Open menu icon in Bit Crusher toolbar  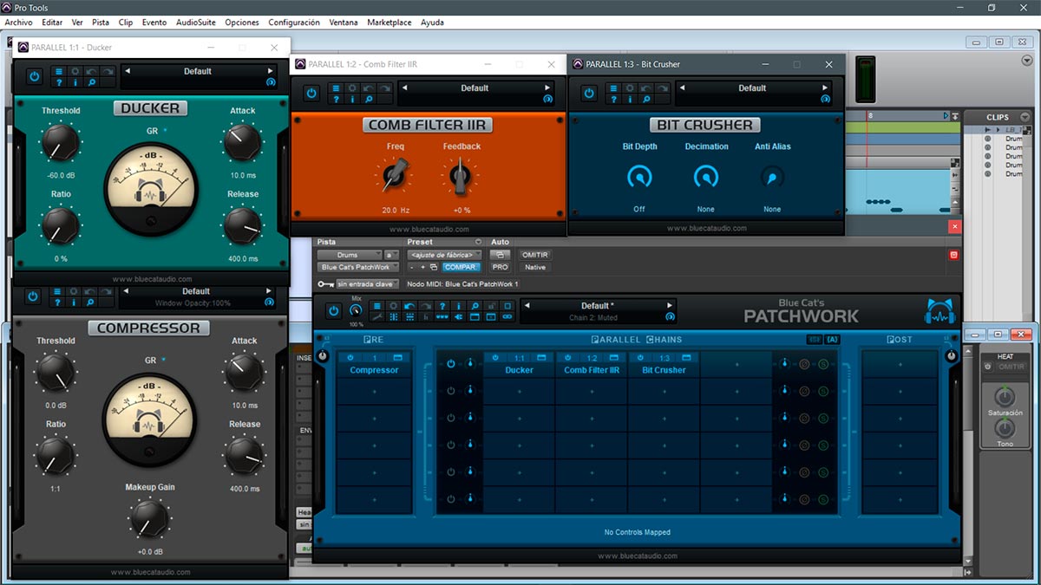point(613,88)
